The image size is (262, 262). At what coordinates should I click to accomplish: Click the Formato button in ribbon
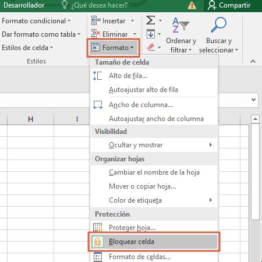pos(113,48)
